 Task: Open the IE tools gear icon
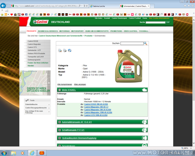pos(192,6)
